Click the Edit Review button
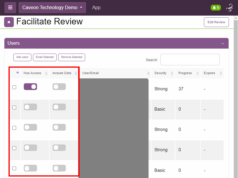238x178 pixels. (x=216, y=22)
